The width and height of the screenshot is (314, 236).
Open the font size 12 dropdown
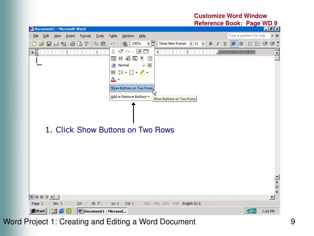[x=203, y=44]
